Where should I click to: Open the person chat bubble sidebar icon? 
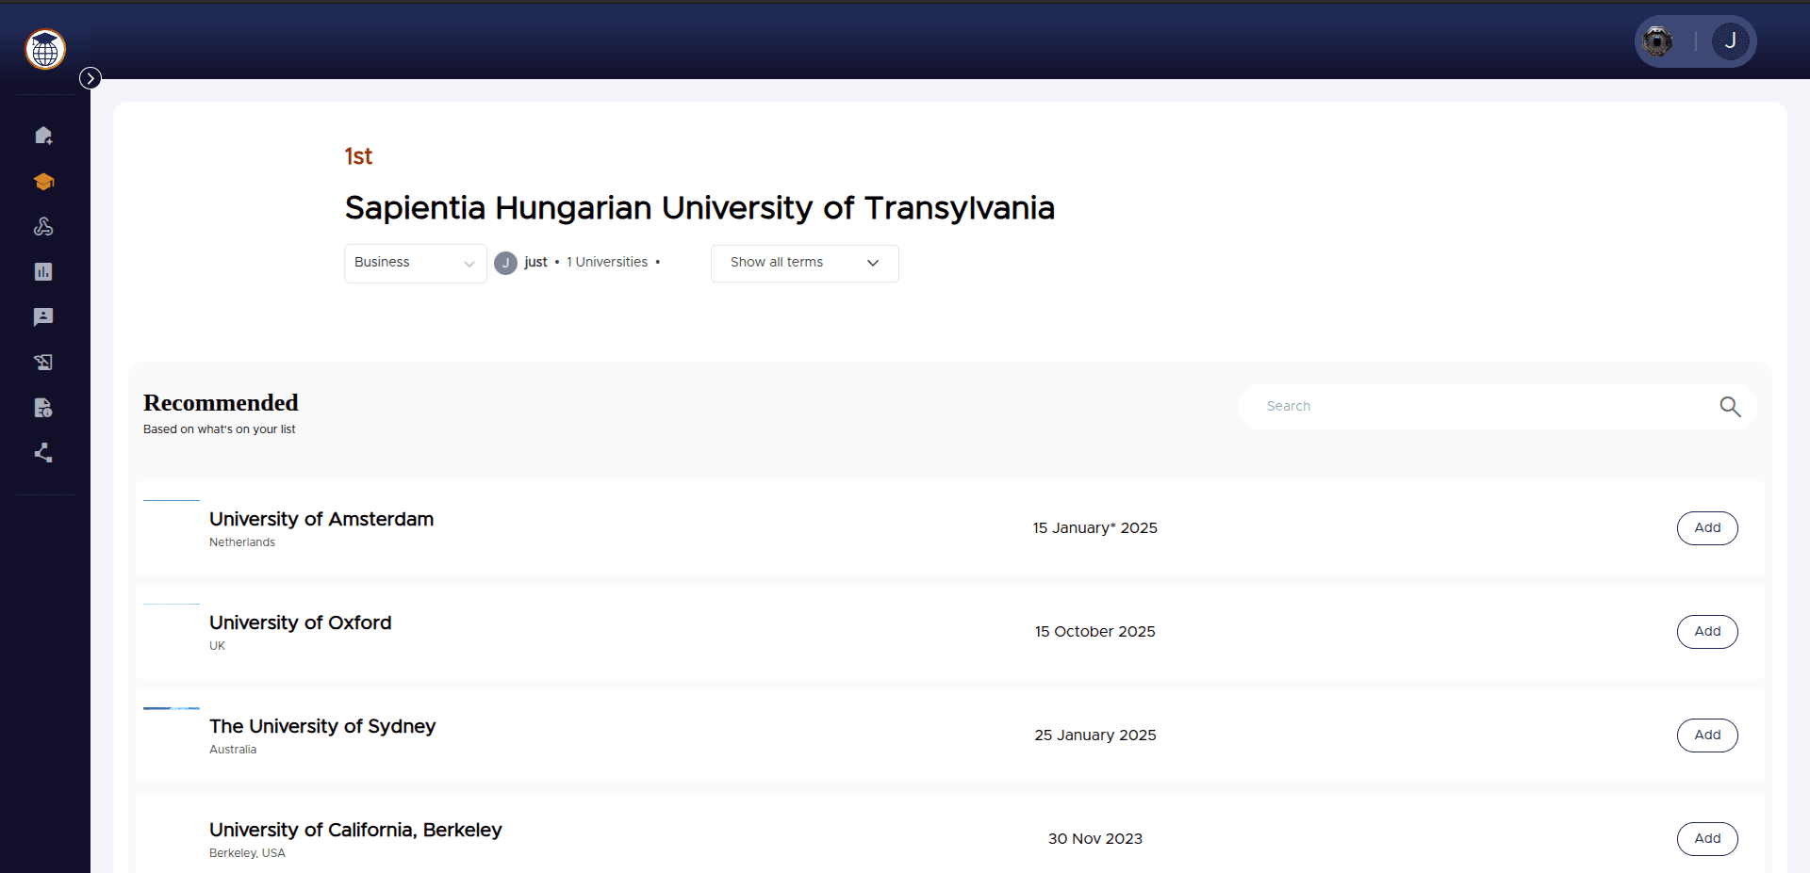[43, 316]
